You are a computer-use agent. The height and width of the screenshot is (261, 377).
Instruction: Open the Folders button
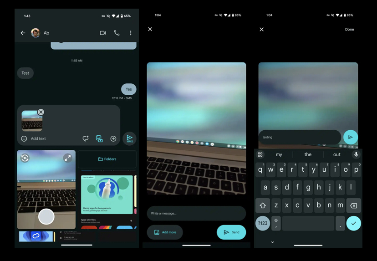tap(107, 159)
